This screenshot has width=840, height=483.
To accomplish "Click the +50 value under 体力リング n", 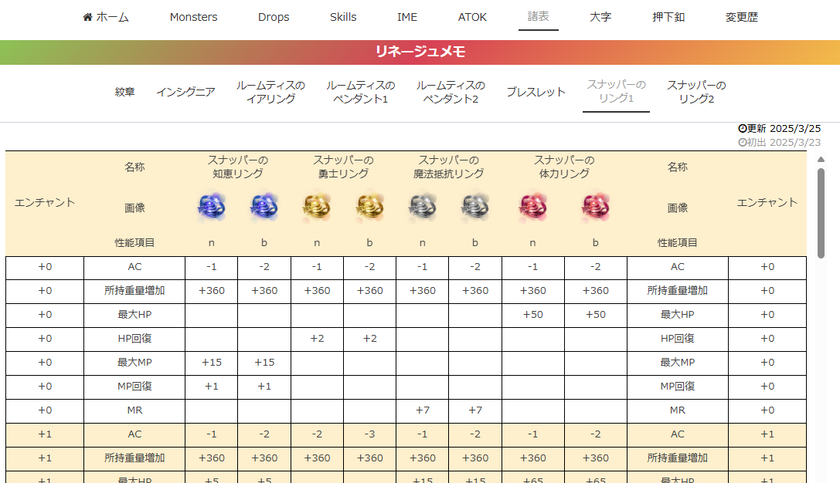I will point(532,315).
